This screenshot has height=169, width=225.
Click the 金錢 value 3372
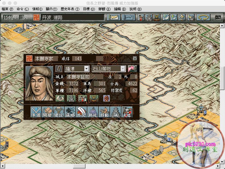click(x=73, y=84)
